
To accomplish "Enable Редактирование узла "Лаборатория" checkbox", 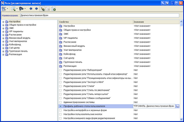I will coord(60,70).
